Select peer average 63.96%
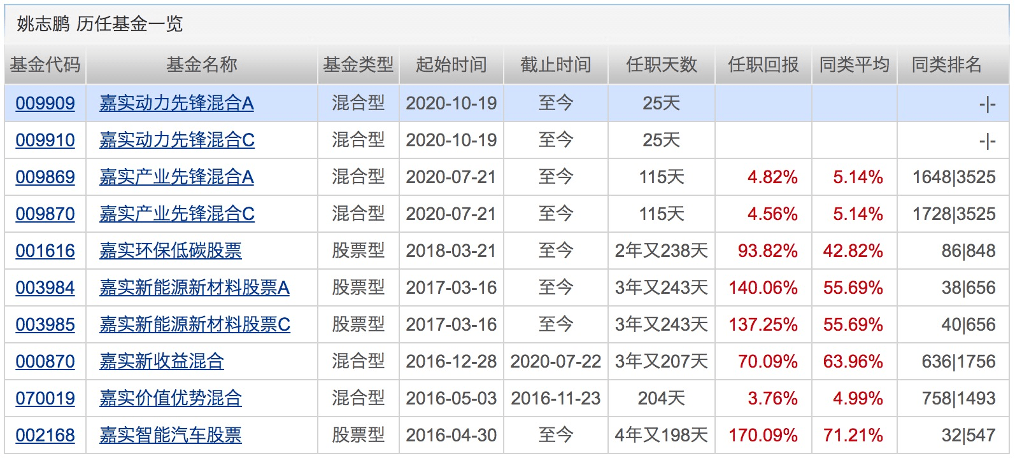The image size is (1015, 463). pos(853,361)
